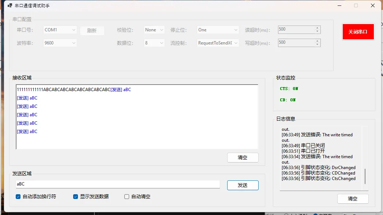Click 清空 under the log panel

pyautogui.click(x=353, y=199)
